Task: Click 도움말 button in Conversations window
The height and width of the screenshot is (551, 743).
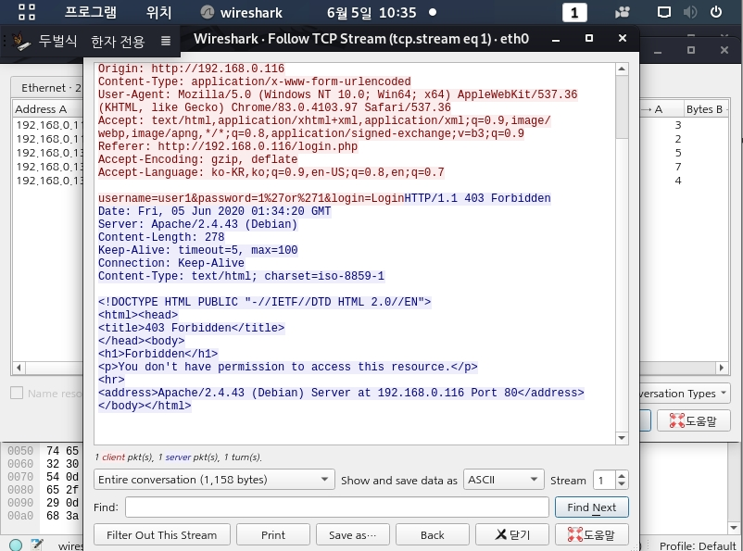Action: click(693, 420)
